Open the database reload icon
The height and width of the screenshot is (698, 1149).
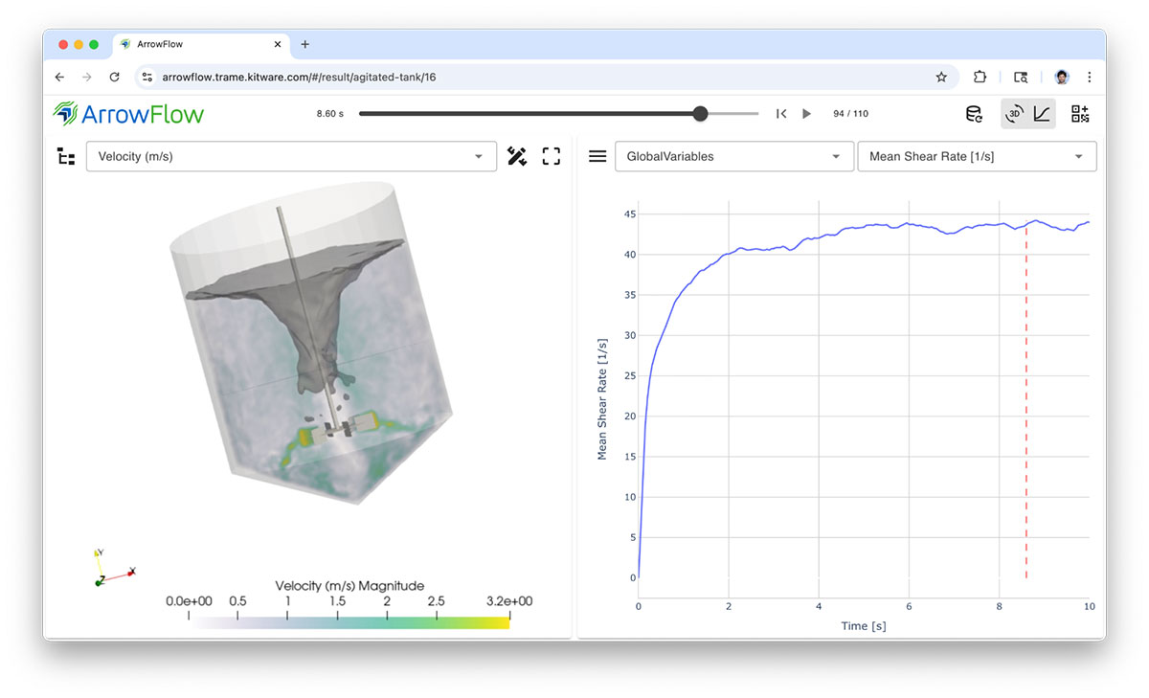click(x=973, y=115)
